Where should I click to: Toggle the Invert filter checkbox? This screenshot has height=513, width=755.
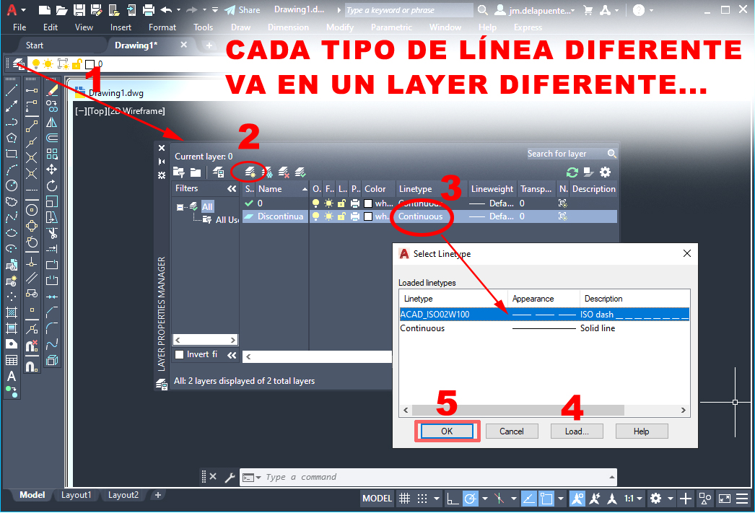180,354
